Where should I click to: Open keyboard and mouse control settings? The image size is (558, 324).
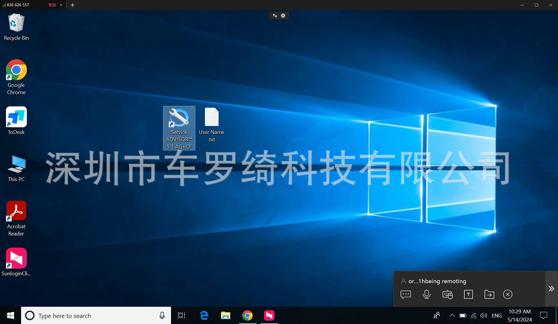click(x=447, y=294)
